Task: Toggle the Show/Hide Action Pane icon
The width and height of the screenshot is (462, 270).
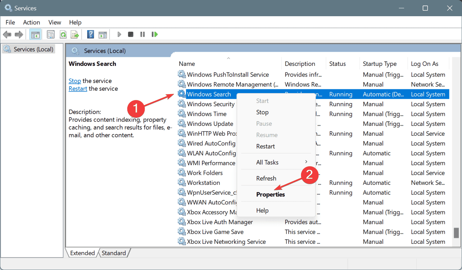Action: pyautogui.click(x=103, y=34)
